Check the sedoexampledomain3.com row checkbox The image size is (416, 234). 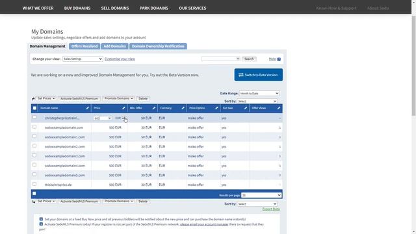(x=34, y=155)
